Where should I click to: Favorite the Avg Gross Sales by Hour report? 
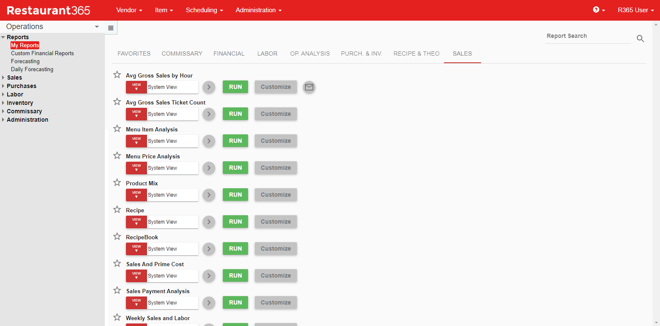[117, 75]
